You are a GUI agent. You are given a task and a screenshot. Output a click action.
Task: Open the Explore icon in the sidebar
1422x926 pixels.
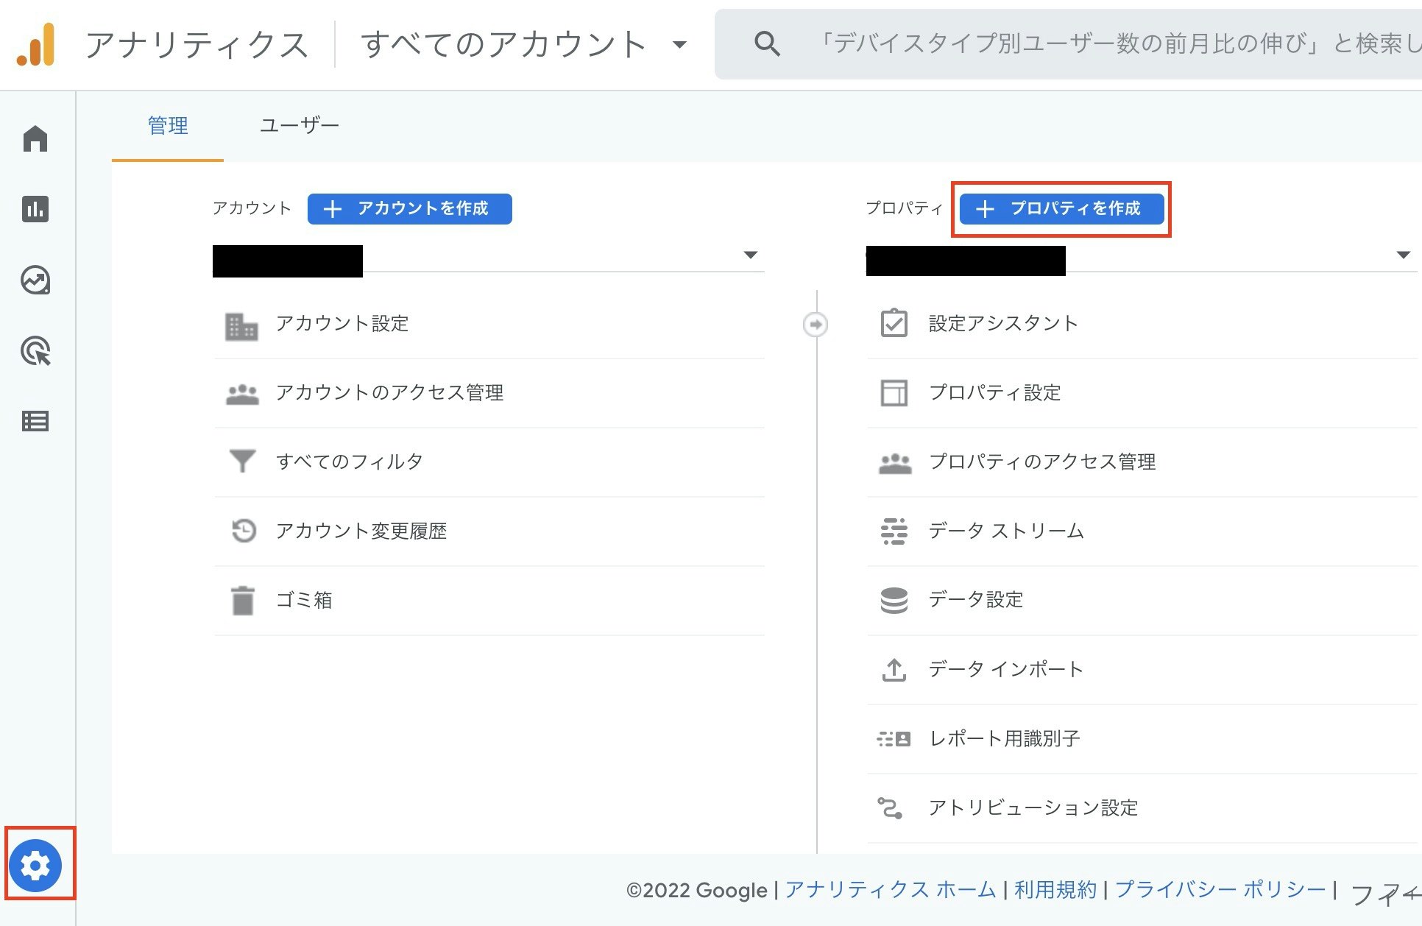tap(35, 280)
